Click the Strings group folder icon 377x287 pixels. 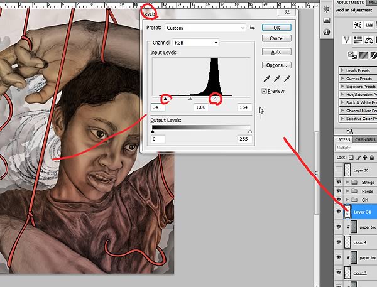[354, 182]
